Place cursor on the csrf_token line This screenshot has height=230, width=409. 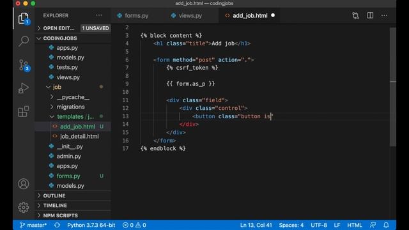pyautogui.click(x=192, y=68)
